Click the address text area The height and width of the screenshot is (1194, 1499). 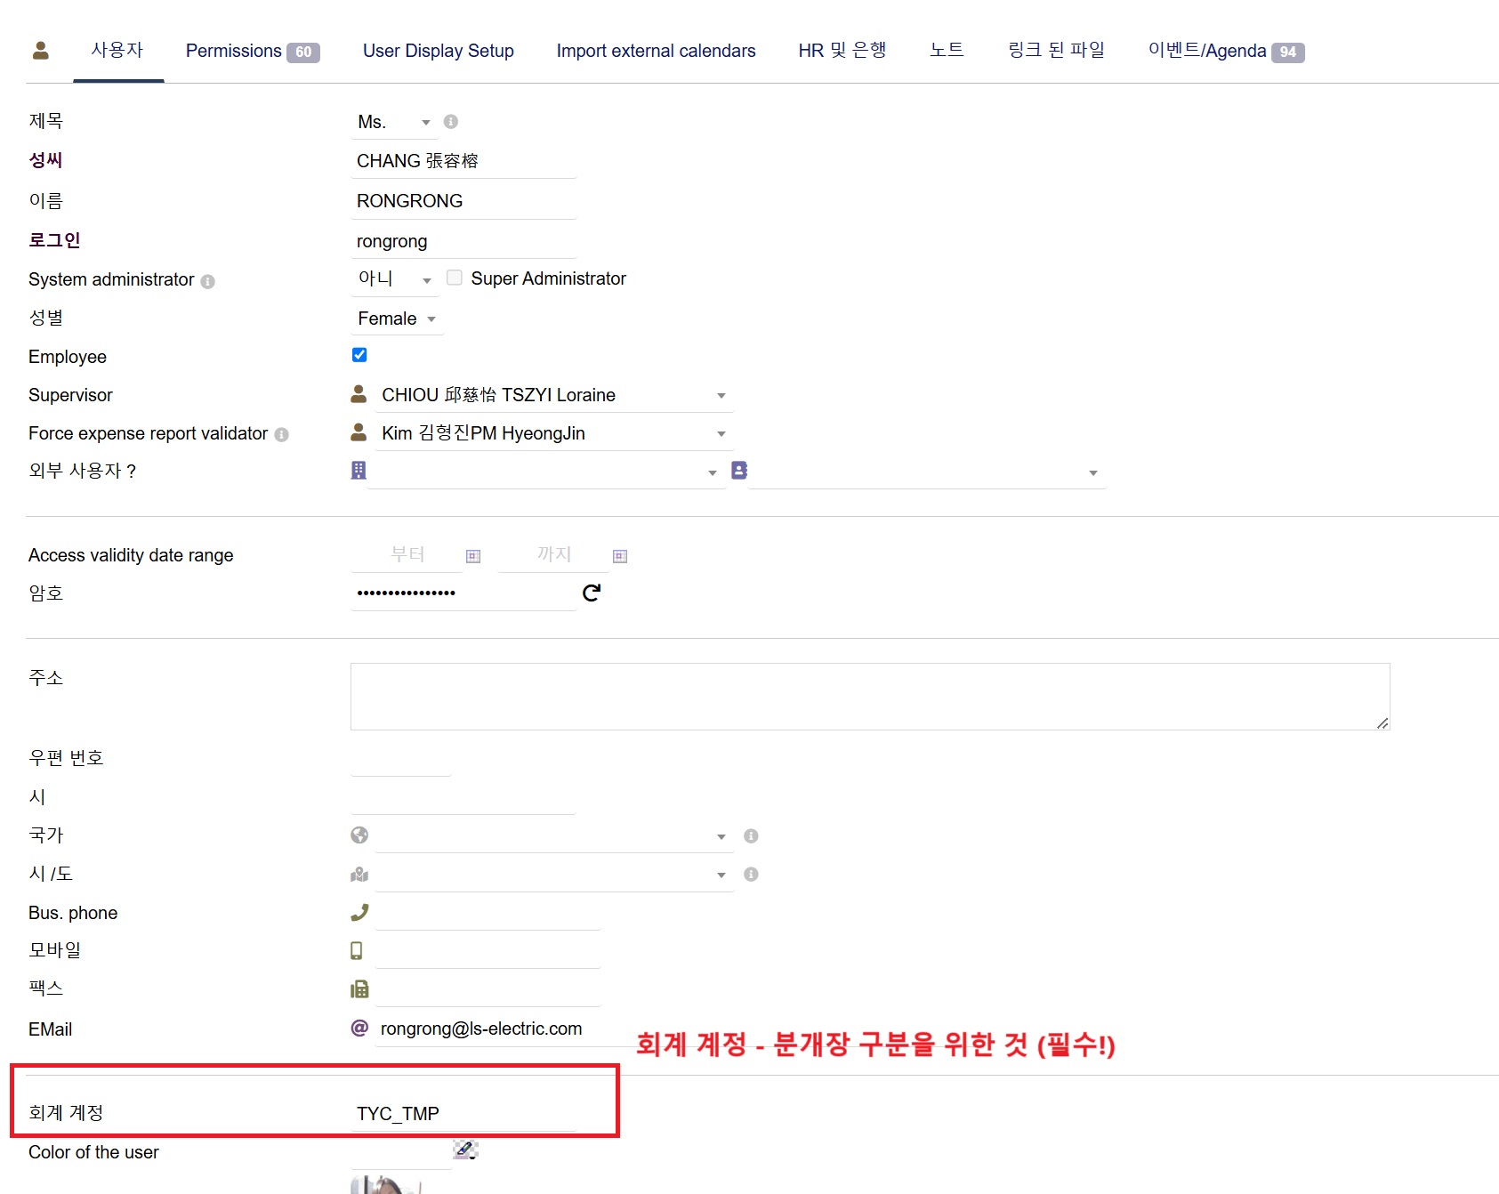869,696
